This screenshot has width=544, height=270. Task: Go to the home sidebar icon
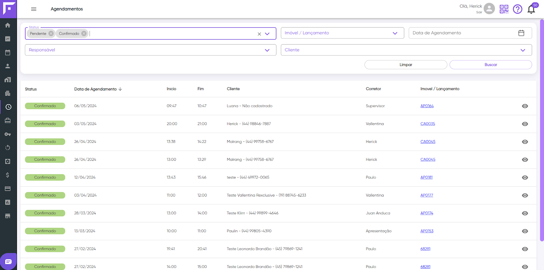tap(8, 25)
